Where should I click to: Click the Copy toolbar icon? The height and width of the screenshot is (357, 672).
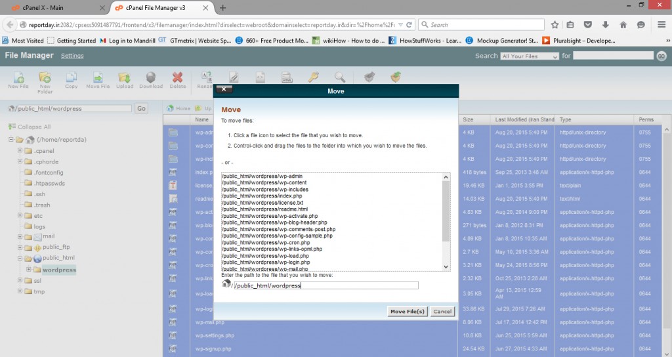point(71,79)
